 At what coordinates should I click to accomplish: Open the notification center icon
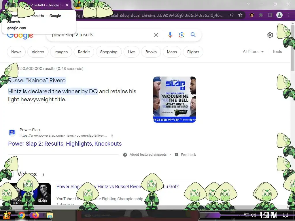(285, 215)
